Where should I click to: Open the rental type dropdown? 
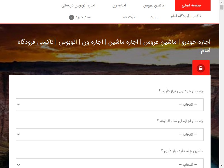[x=110, y=134]
